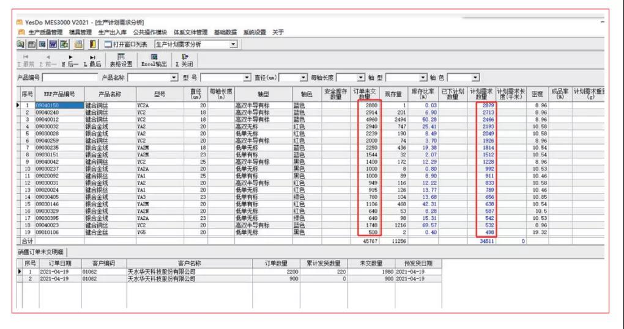624x329 pixels.
Task: Open the 公共操作模块 menu
Action: 150,32
